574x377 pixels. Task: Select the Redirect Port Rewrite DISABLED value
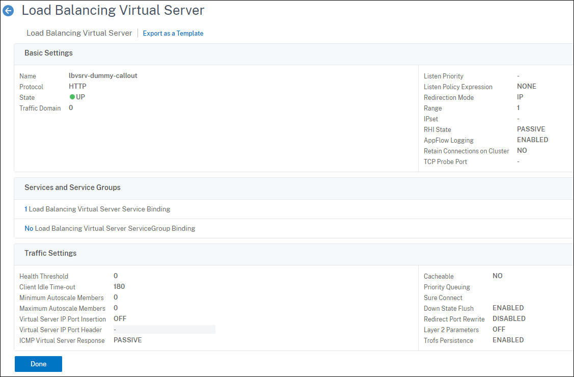coord(509,319)
